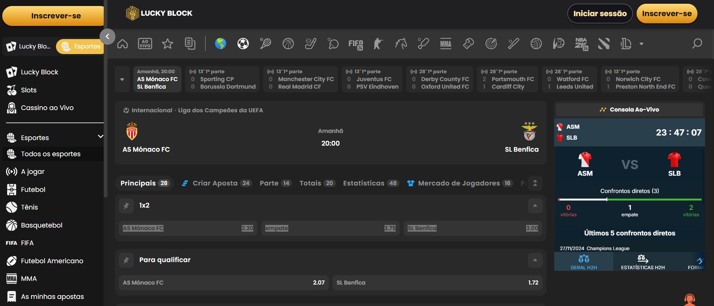This screenshot has width=714, height=306.
Task: Select the NBA 2K24 icon
Action: [x=581, y=44]
